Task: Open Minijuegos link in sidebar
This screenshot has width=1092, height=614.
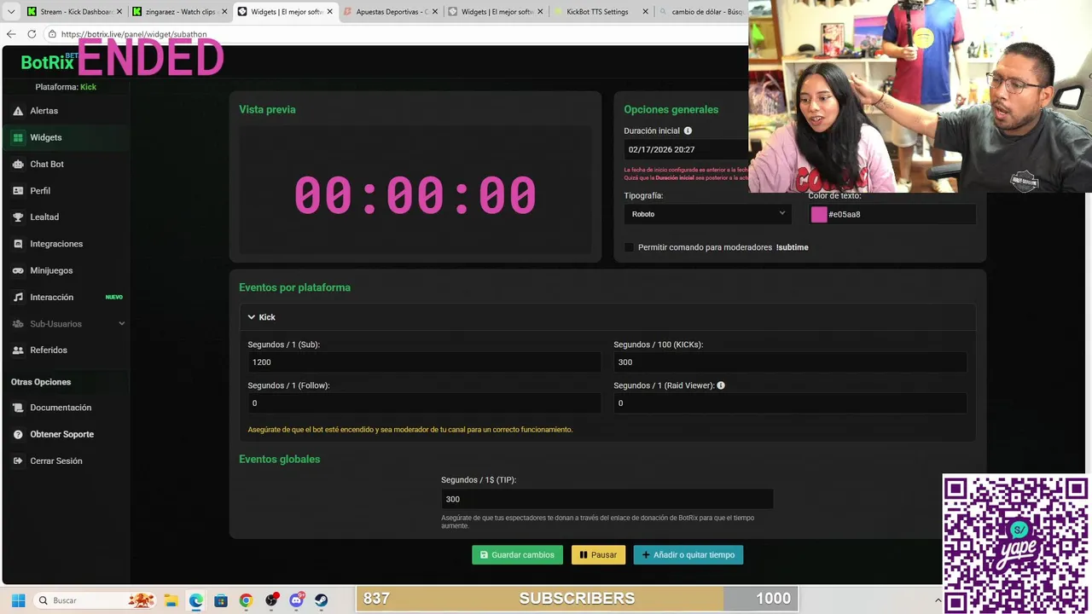Action: point(51,270)
